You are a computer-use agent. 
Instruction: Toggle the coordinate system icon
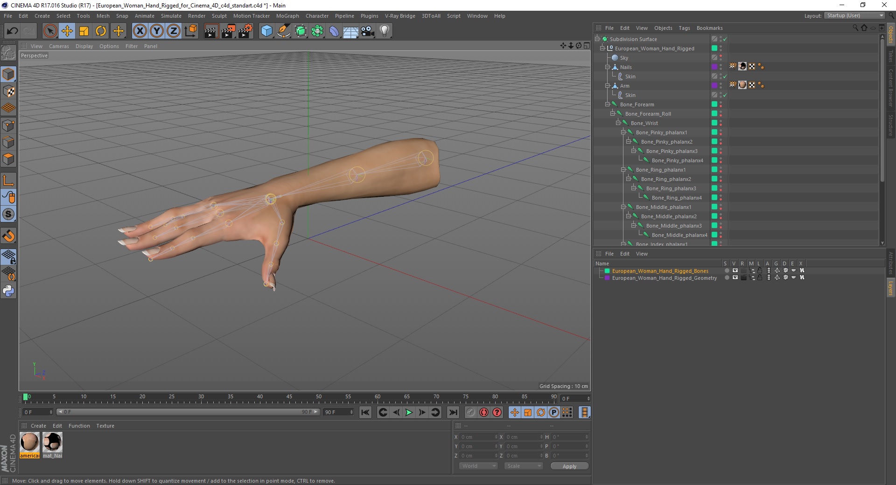(x=191, y=31)
